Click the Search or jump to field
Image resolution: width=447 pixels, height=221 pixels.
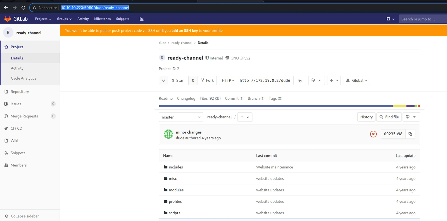423,19
